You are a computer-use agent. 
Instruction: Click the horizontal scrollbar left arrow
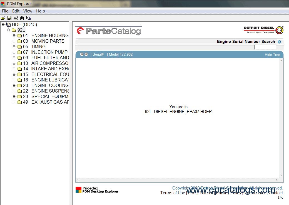[x=78, y=180]
